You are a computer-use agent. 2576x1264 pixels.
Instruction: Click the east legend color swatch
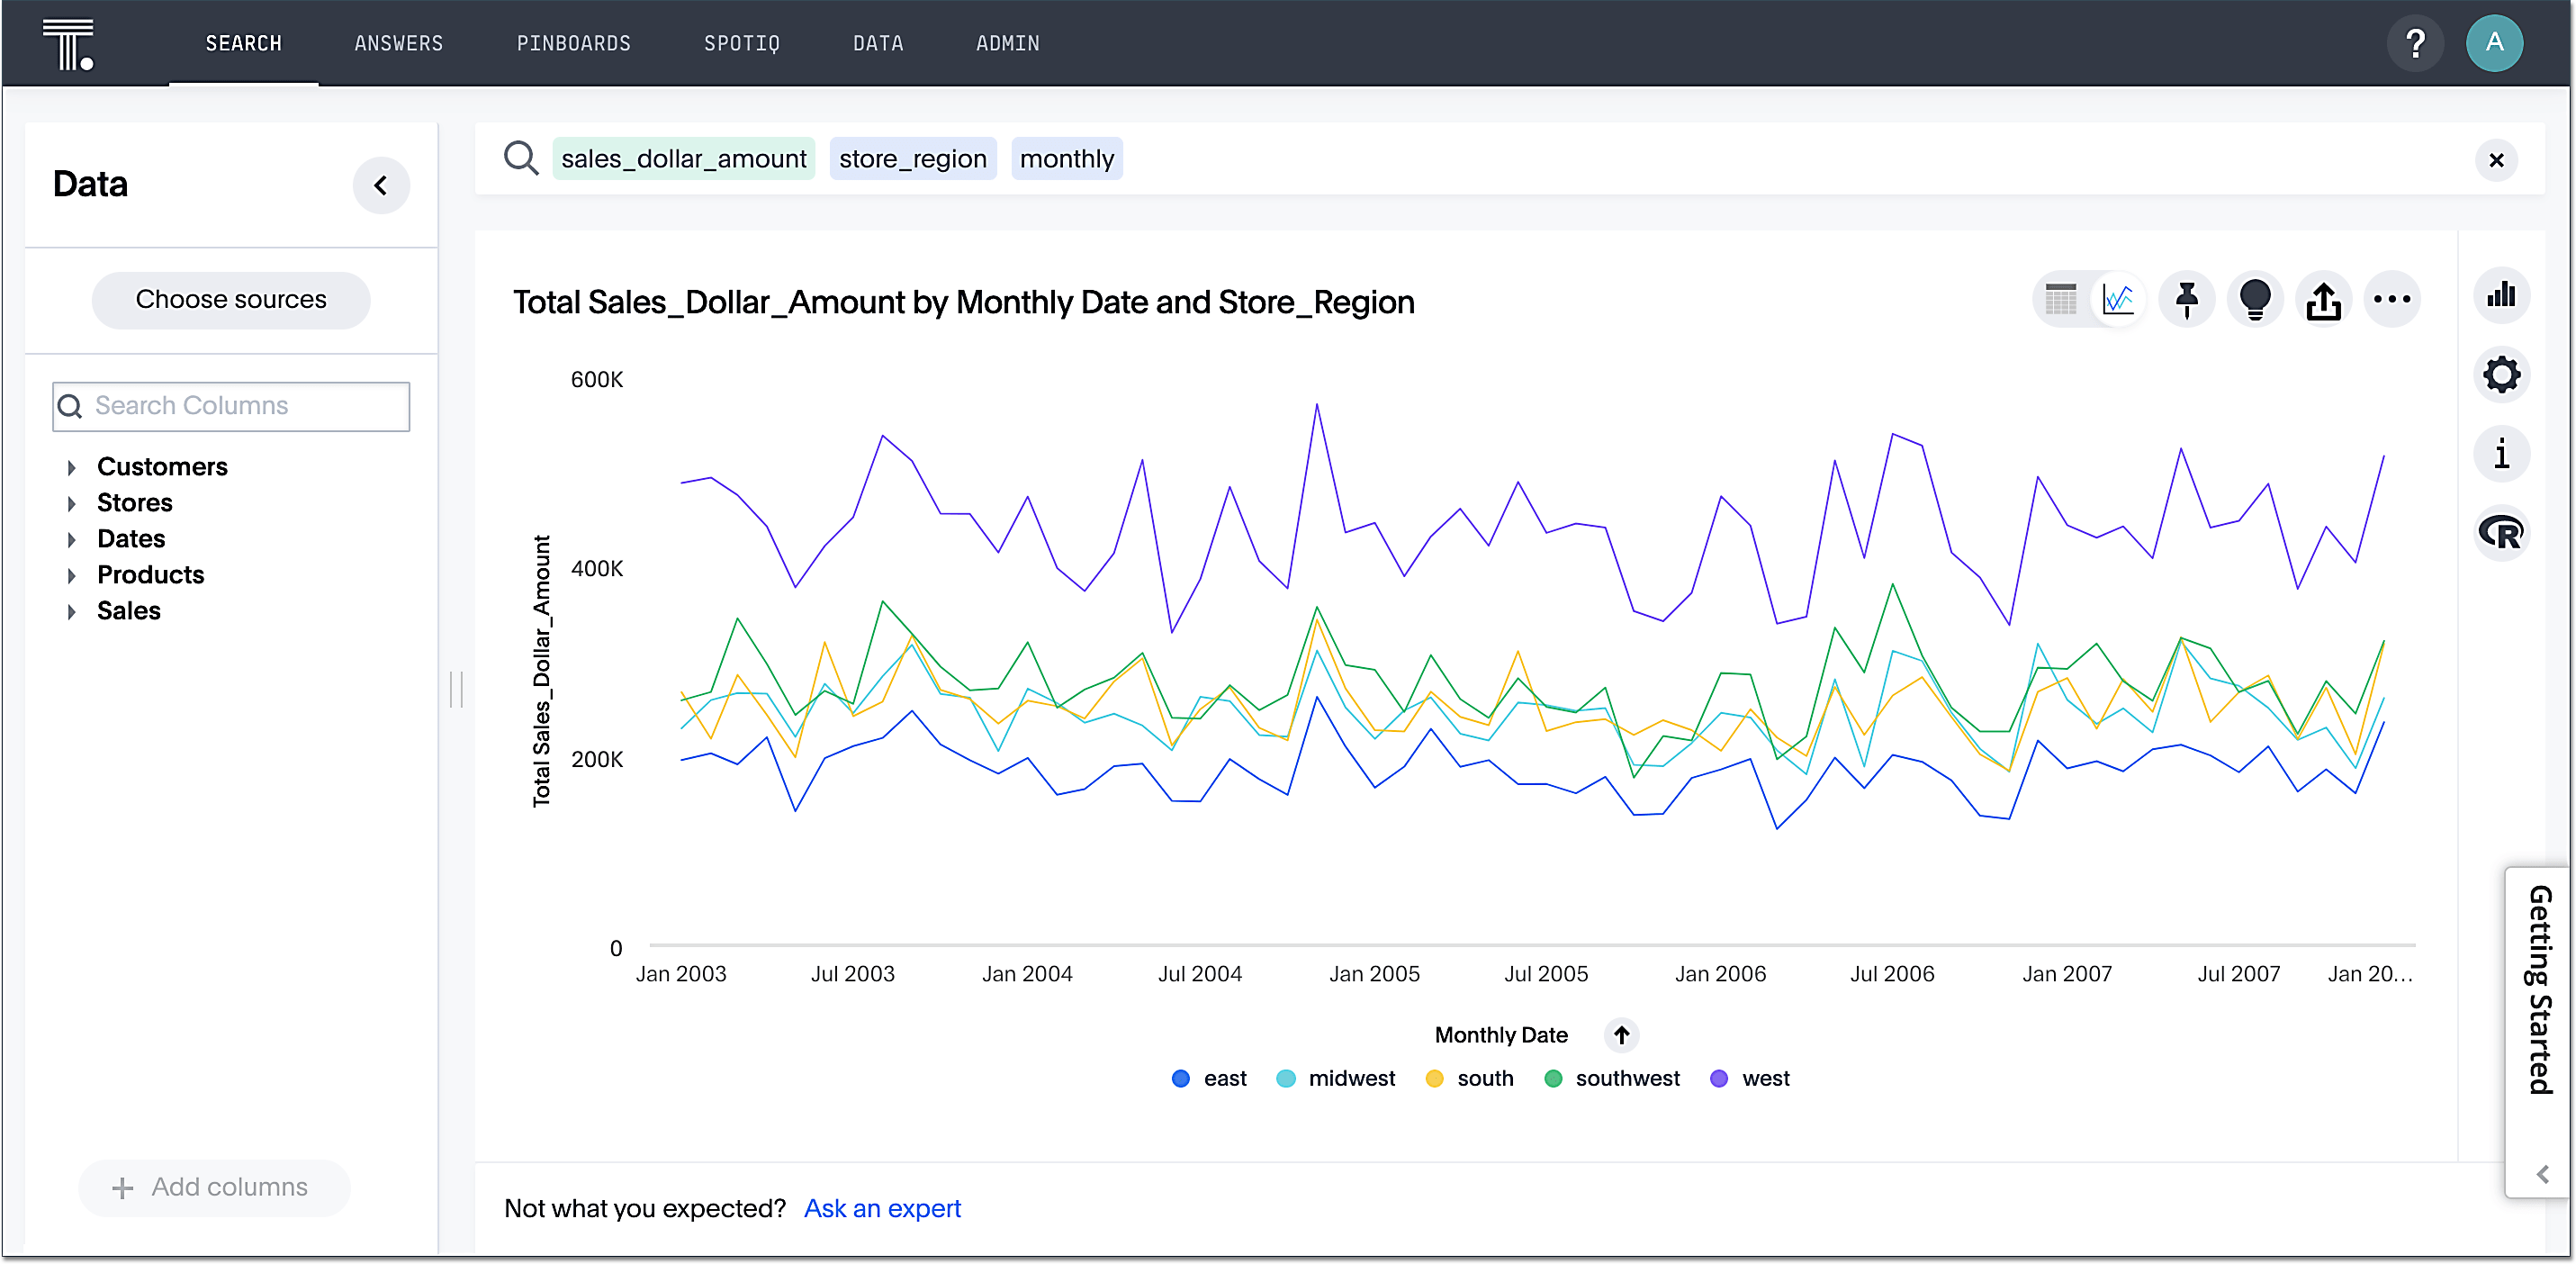pyautogui.click(x=1180, y=1078)
